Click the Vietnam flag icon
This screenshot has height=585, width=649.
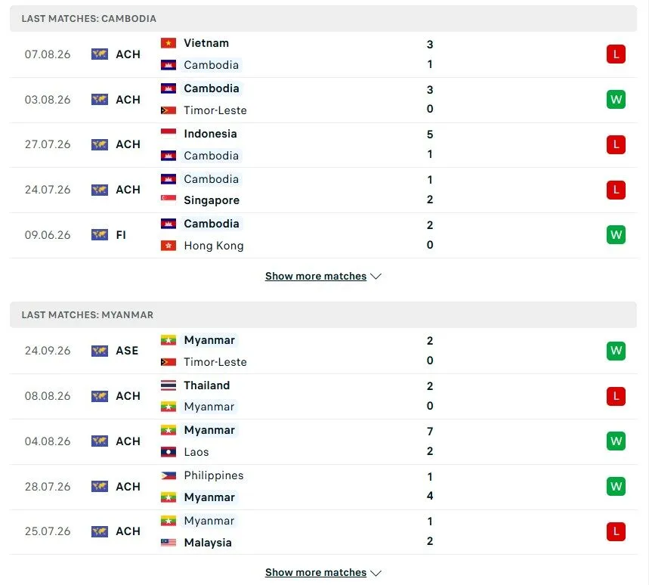[168, 43]
